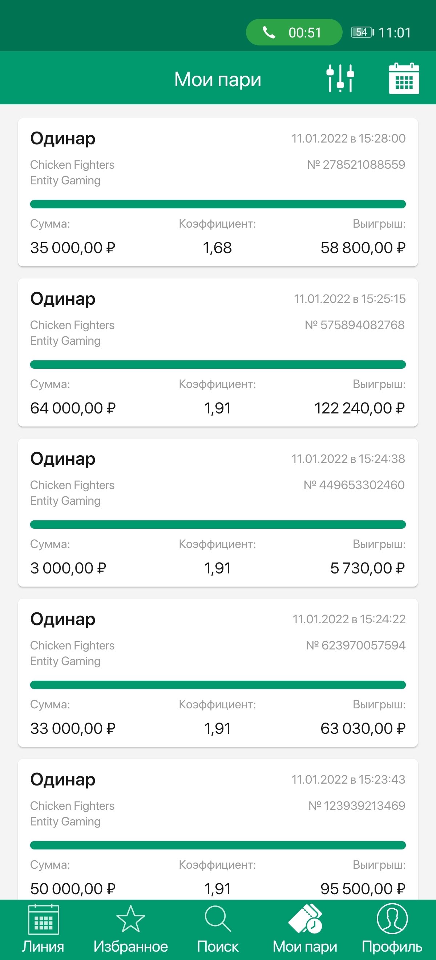Tap bet number 623970057594
Viewport: 436px width, 960px height.
click(x=356, y=645)
